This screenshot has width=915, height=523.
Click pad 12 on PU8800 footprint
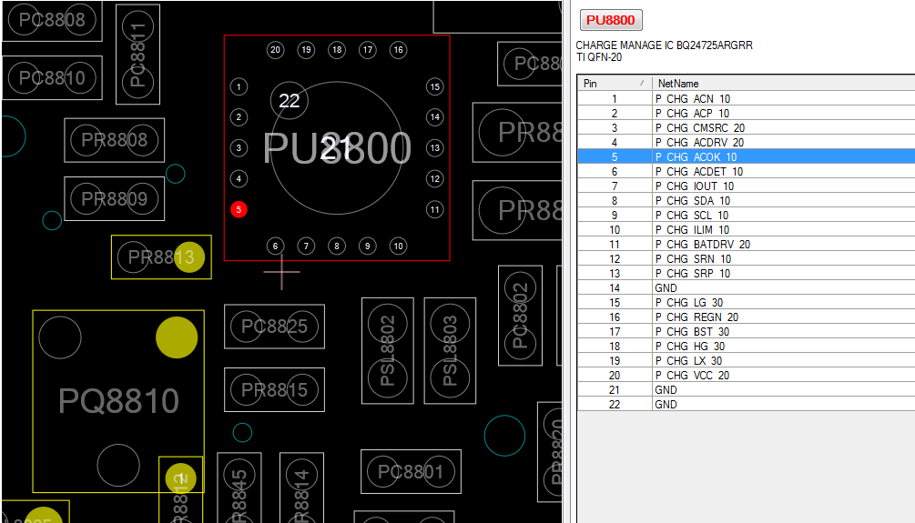pos(435,178)
